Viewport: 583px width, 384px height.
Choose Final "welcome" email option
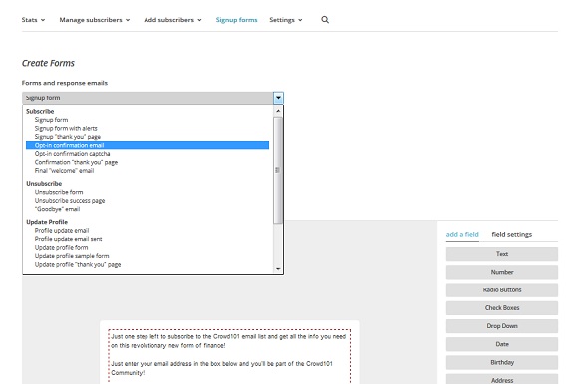click(64, 171)
